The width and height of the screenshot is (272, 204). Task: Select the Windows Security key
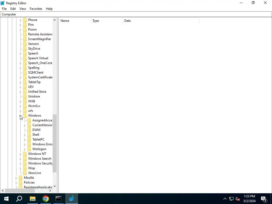[x=40, y=163]
